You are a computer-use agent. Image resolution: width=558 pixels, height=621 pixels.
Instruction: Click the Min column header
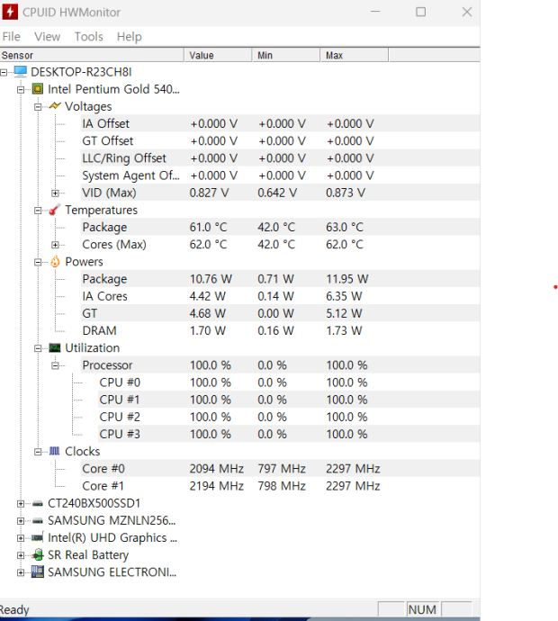[286, 55]
